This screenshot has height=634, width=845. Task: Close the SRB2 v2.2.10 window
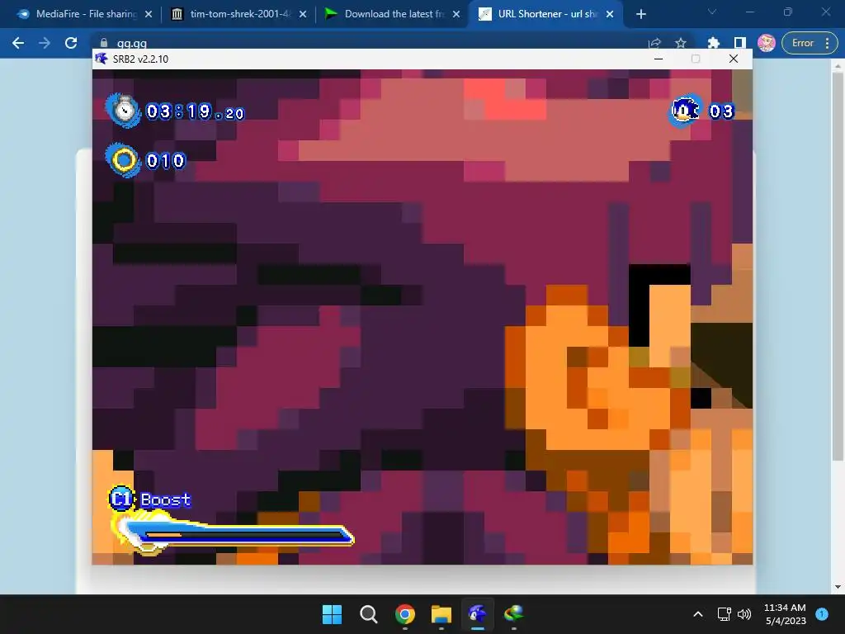click(x=734, y=59)
